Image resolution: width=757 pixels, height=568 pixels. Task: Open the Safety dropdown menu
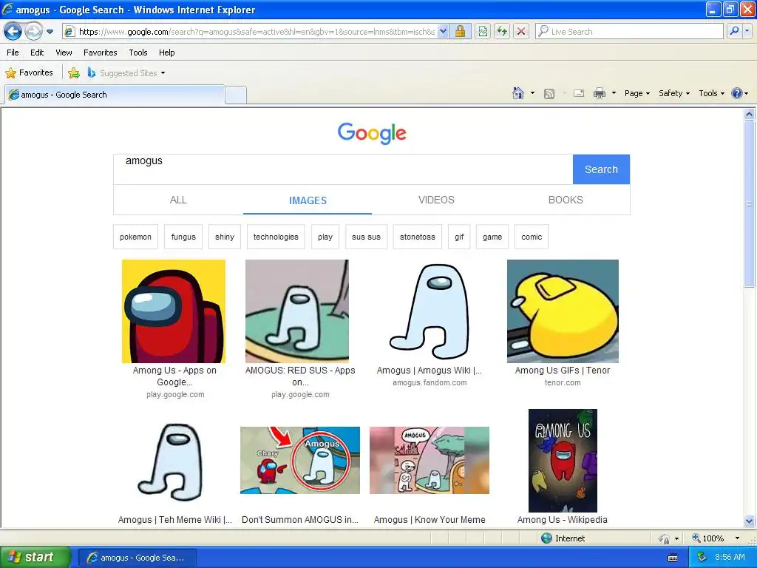[x=674, y=93]
